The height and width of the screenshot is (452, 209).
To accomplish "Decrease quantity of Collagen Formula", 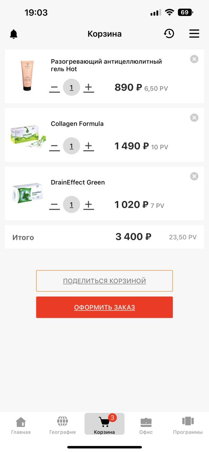I will point(54,147).
